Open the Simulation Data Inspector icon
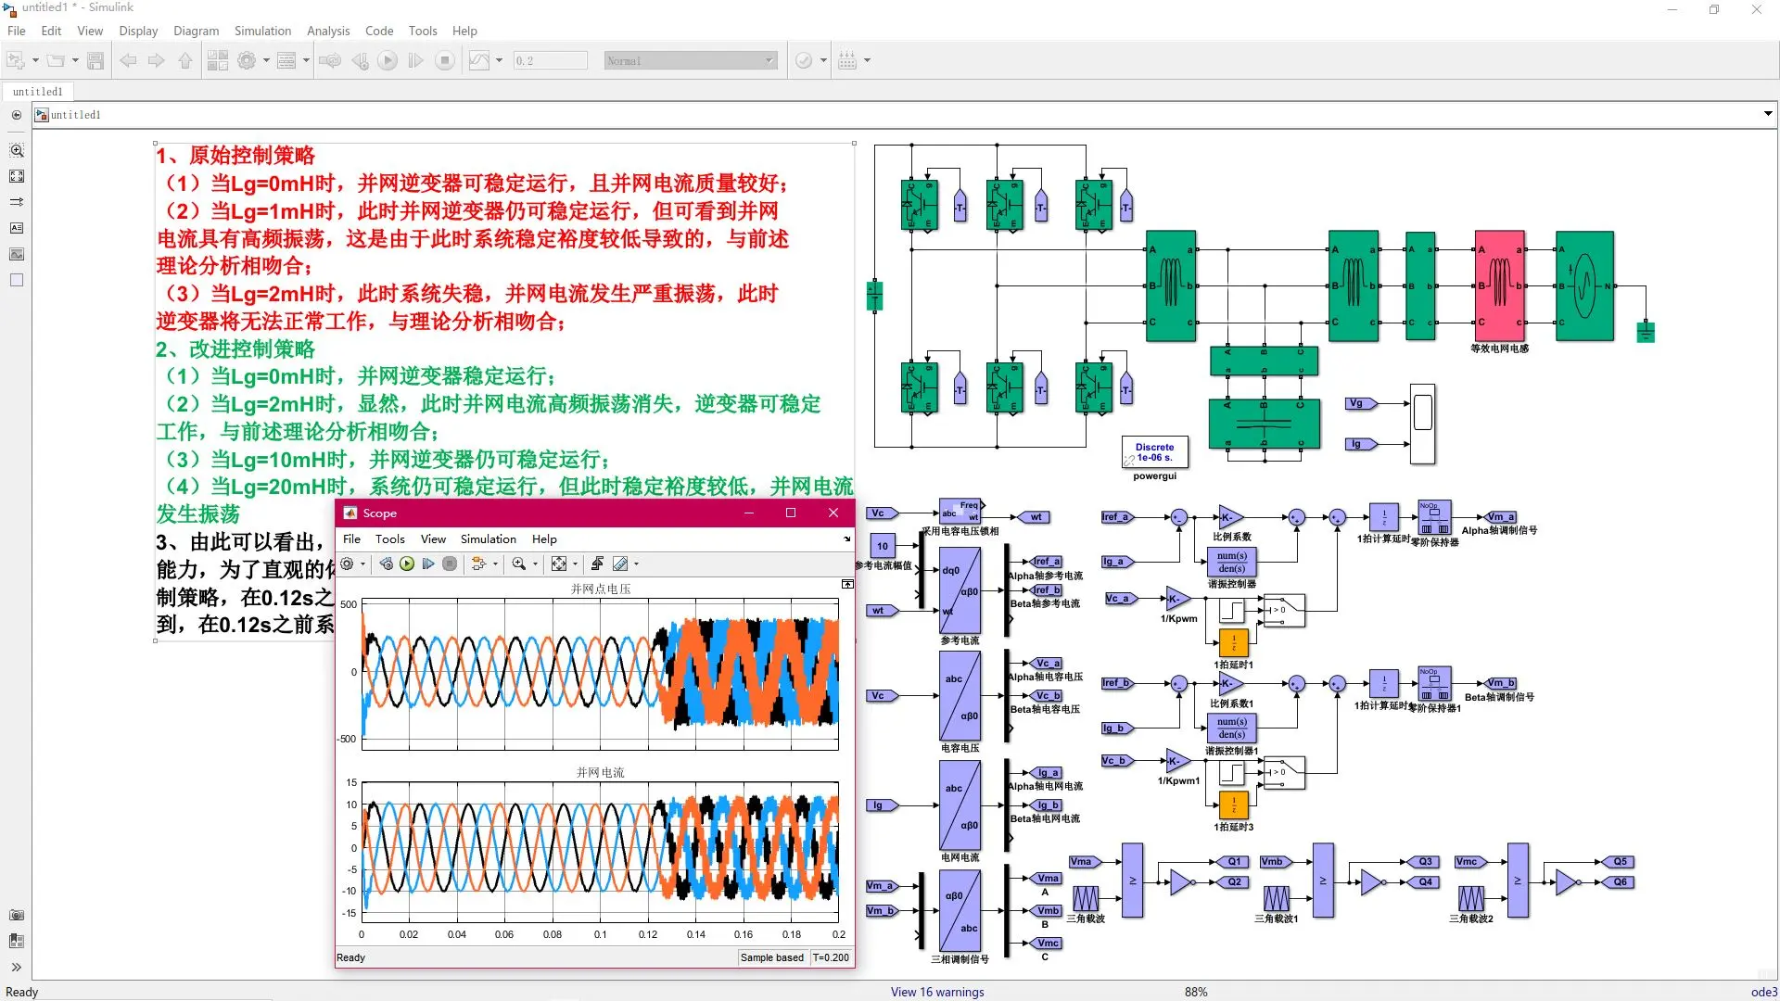 tap(479, 61)
